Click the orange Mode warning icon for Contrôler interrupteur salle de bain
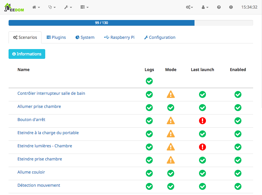 171,95
